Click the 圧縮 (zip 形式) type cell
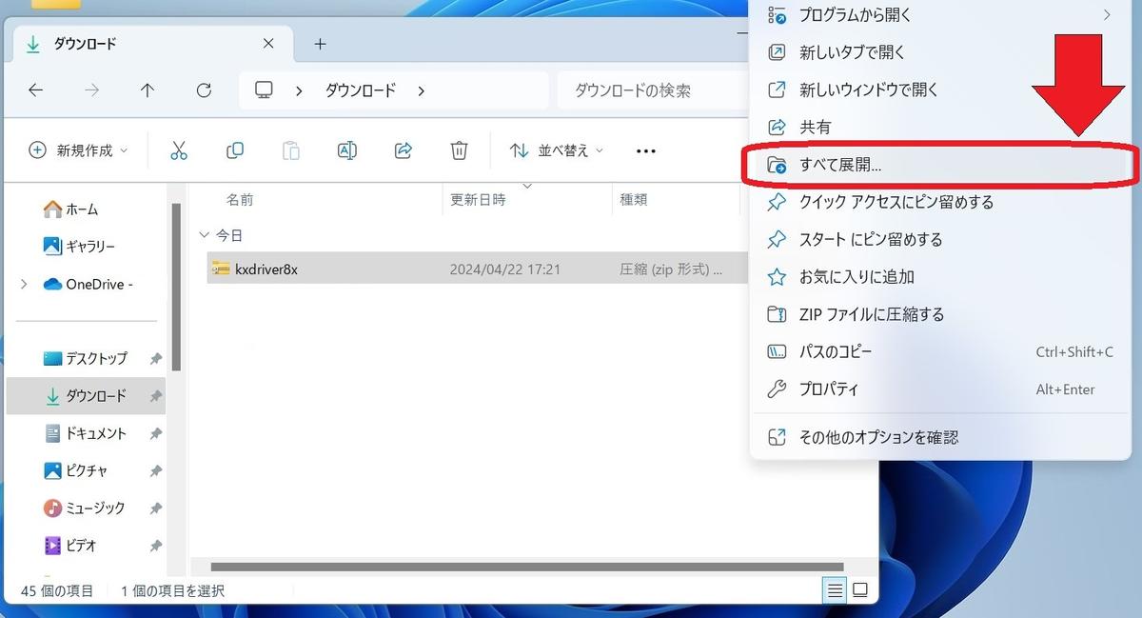This screenshot has height=618, width=1142. tap(671, 269)
